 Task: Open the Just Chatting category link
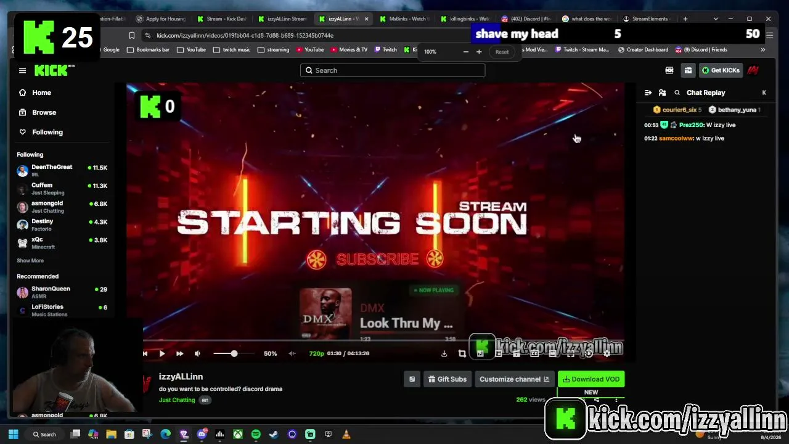coord(177,400)
